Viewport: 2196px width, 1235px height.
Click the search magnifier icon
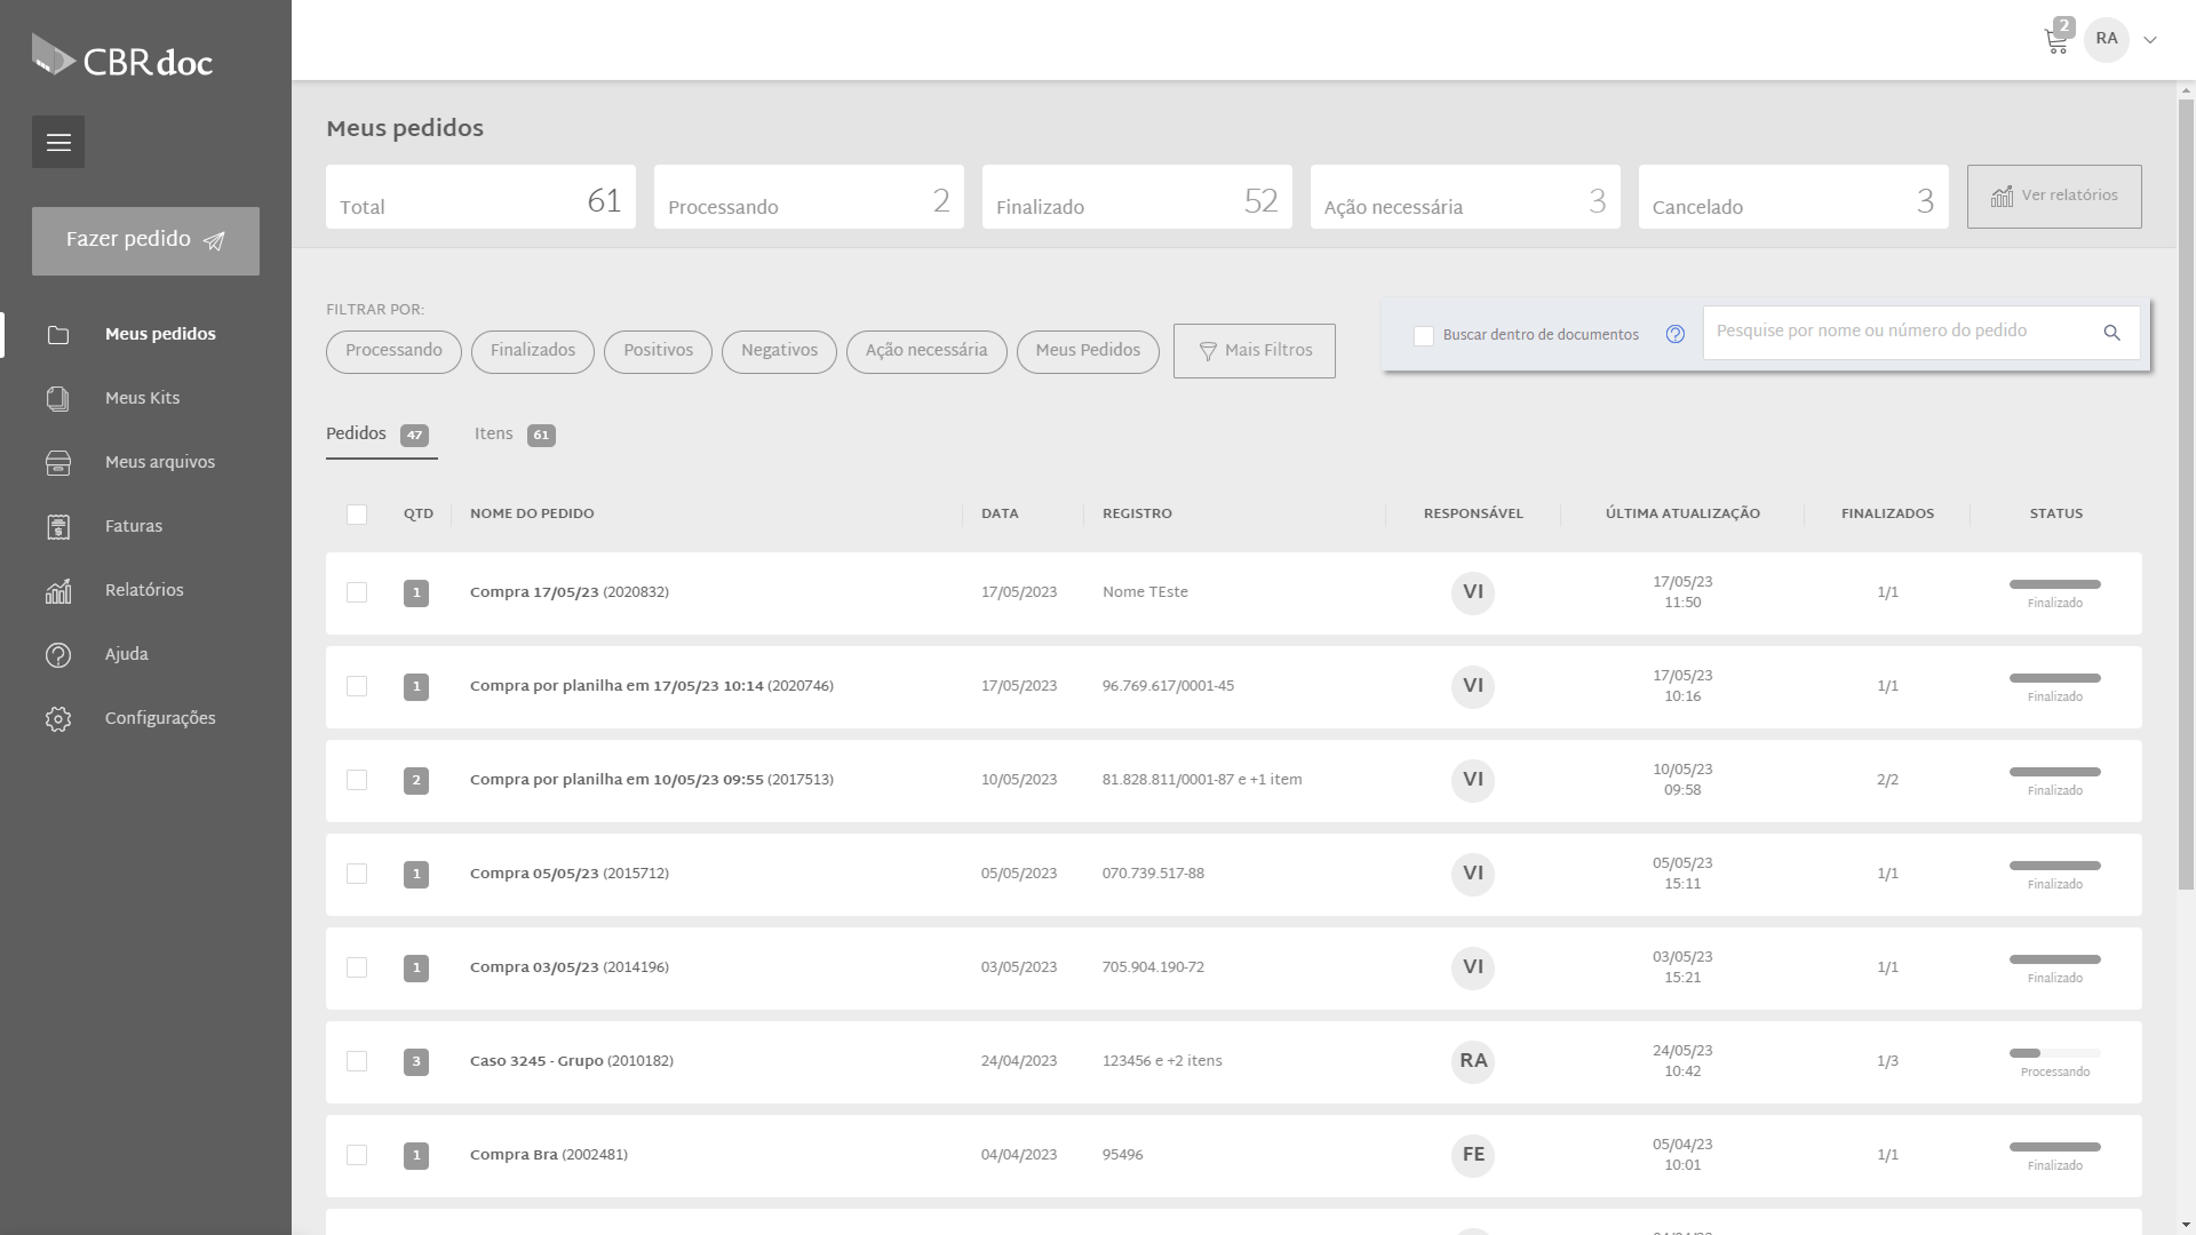click(x=2111, y=332)
